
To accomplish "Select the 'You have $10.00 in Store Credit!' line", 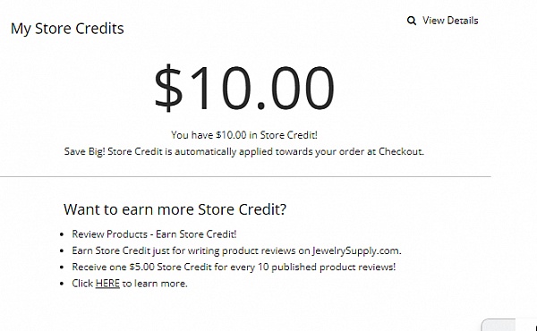I will pos(244,135).
